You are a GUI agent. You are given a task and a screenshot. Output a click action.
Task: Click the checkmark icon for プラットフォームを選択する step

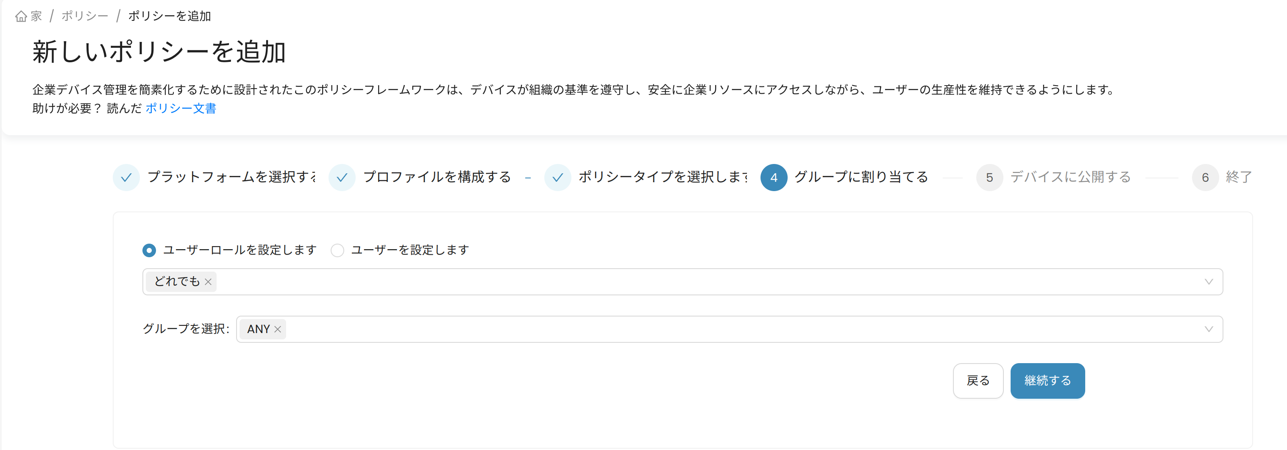126,177
